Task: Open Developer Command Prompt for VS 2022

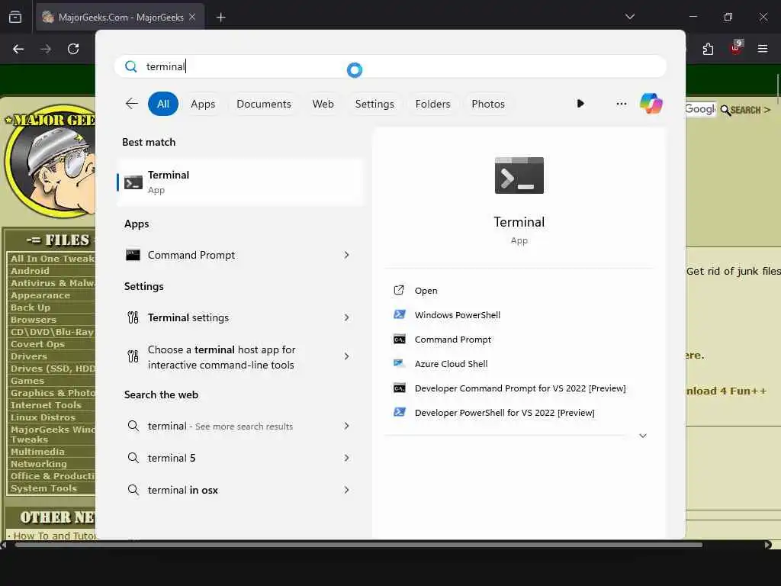Action: point(520,388)
